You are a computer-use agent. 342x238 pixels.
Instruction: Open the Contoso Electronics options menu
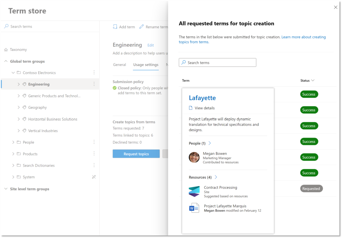(94, 73)
